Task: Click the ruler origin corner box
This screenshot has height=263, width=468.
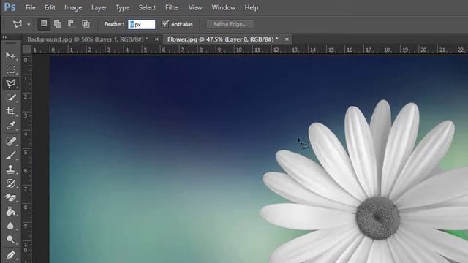Action: (27, 50)
